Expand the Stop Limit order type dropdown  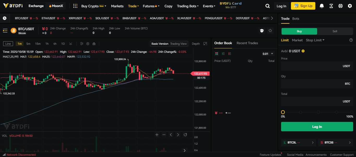point(315,40)
